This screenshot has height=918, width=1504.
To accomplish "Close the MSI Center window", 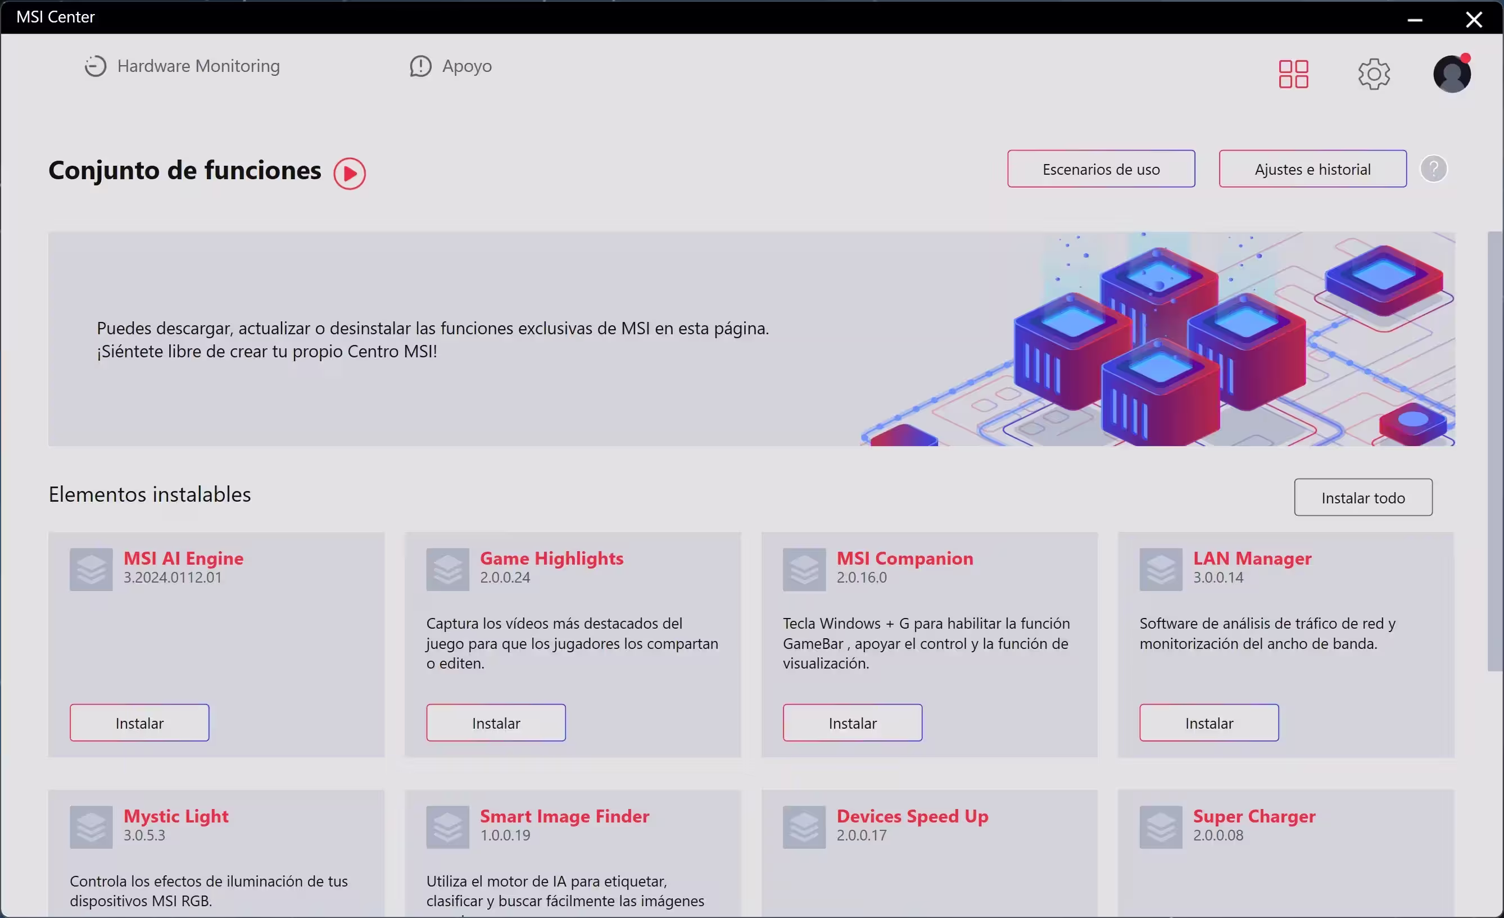I will (x=1474, y=20).
